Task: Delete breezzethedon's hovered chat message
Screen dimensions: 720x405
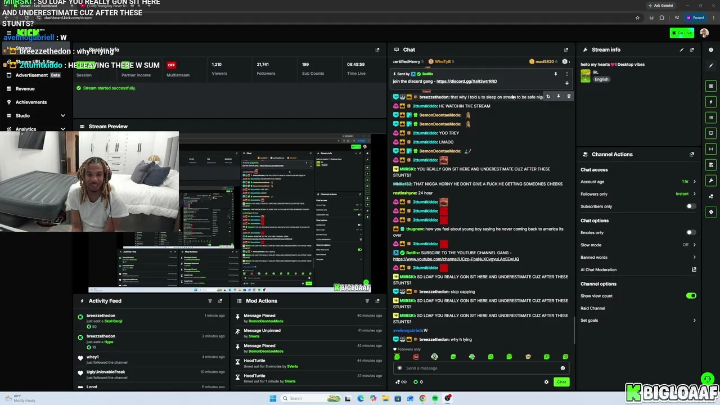Action: 569,97
